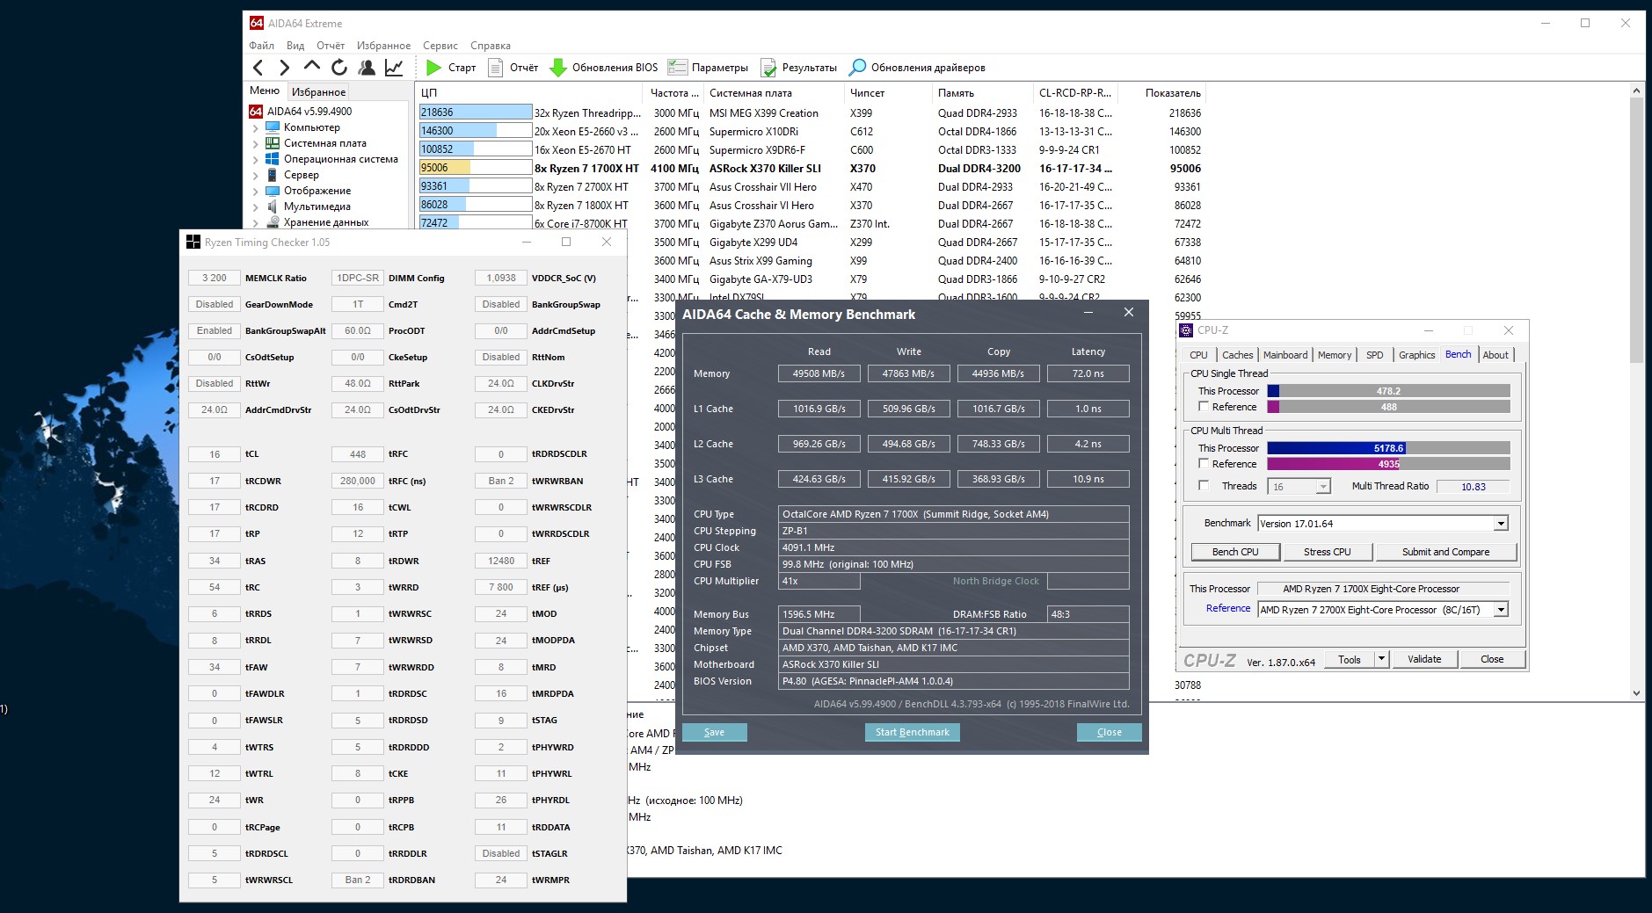This screenshot has height=913, width=1652.
Task: Go forward using AIDA64 forward arrow
Action: click(x=284, y=68)
